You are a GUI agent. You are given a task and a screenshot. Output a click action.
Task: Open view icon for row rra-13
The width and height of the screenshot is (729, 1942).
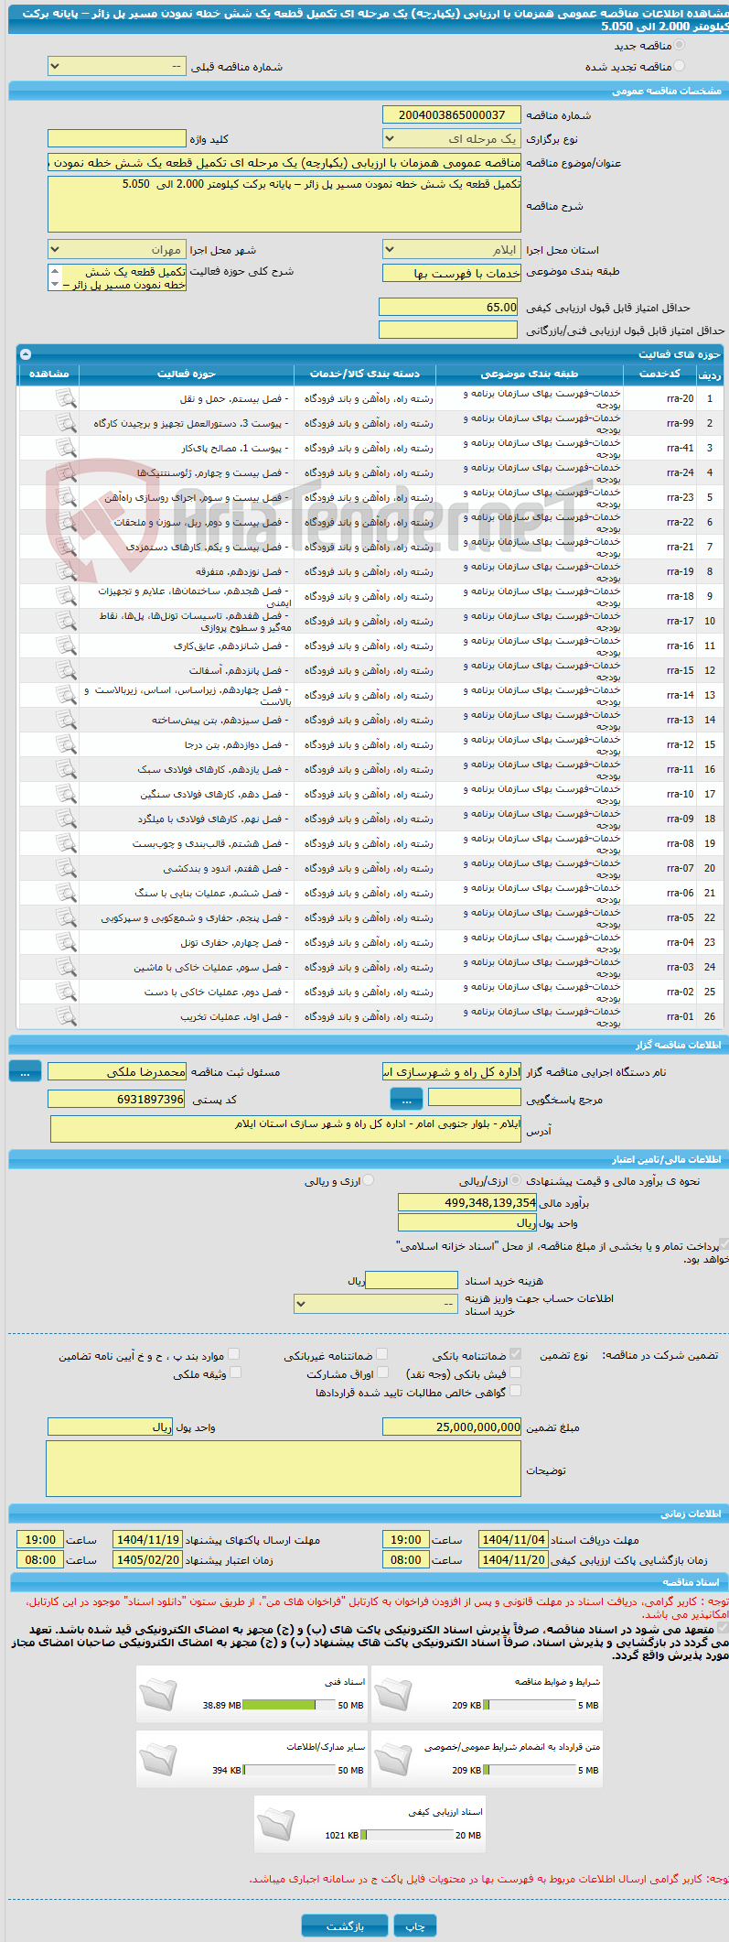[x=66, y=720]
